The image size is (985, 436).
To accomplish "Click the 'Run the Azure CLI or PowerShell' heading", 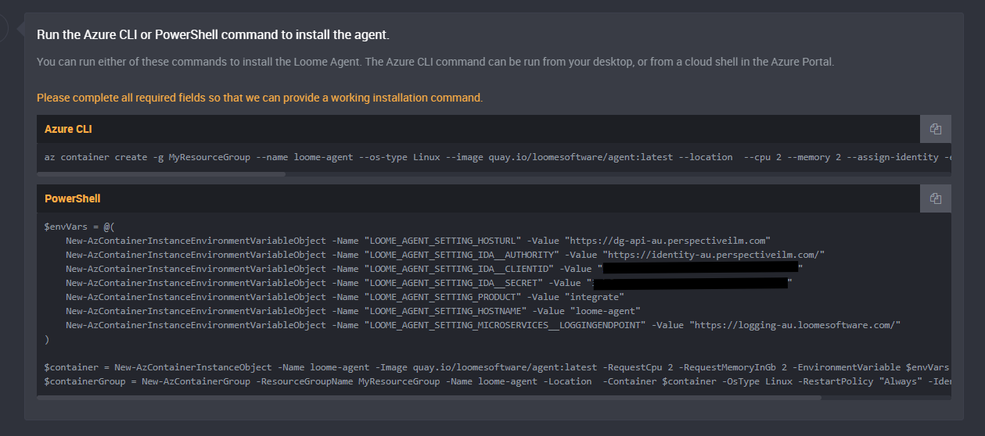I will click(x=213, y=34).
